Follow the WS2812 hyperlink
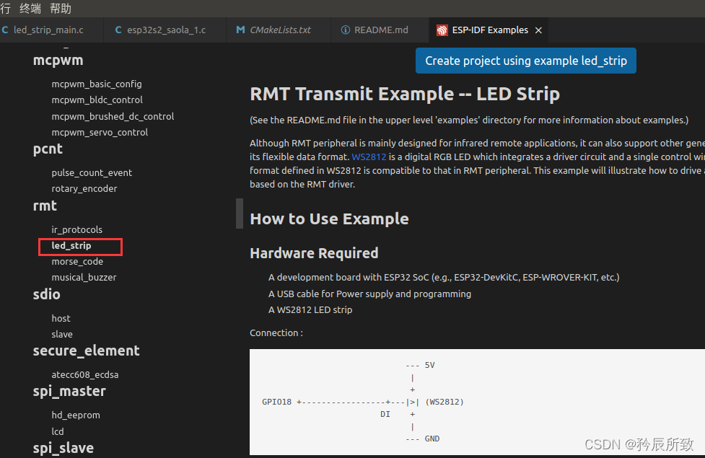Viewport: 705px width, 458px height. (369, 157)
